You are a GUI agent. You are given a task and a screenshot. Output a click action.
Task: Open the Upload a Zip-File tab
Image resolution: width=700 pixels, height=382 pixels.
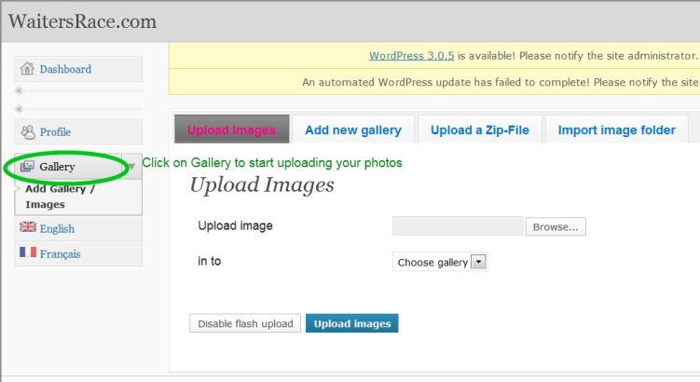479,130
